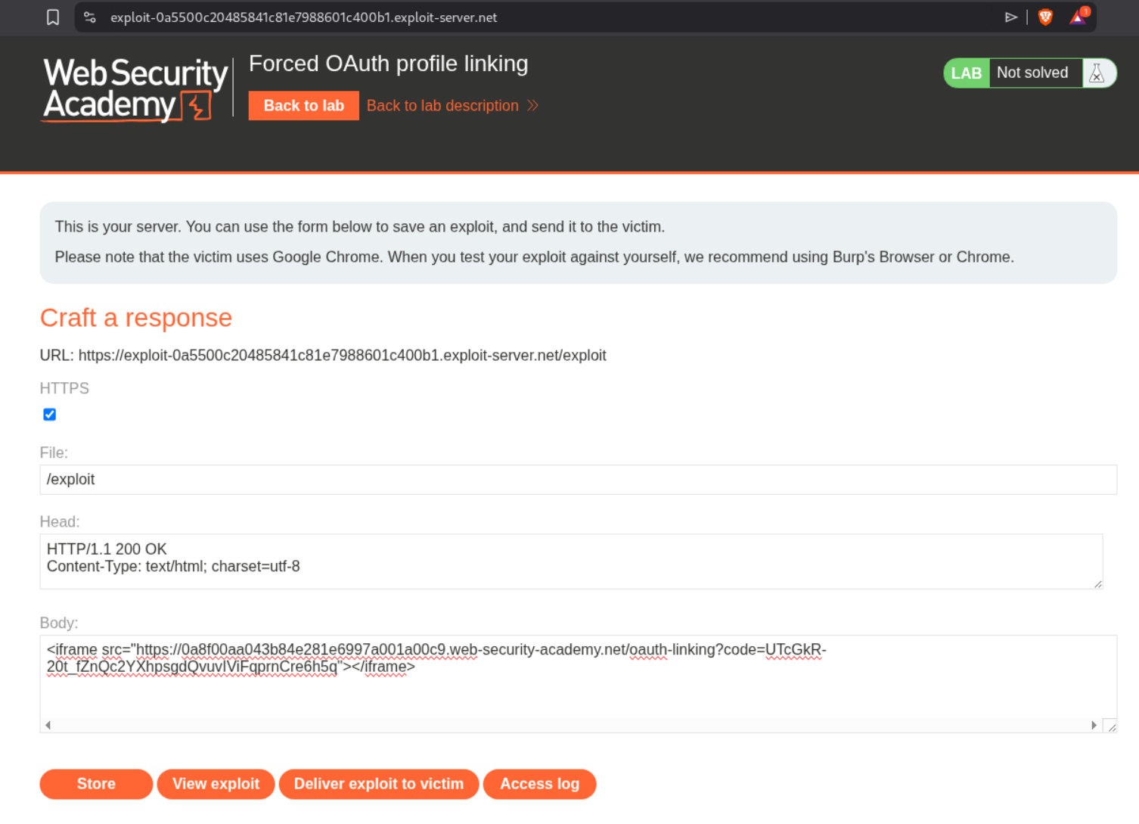Click the lab flask icon
The width and height of the screenshot is (1139, 824).
pos(1097,73)
